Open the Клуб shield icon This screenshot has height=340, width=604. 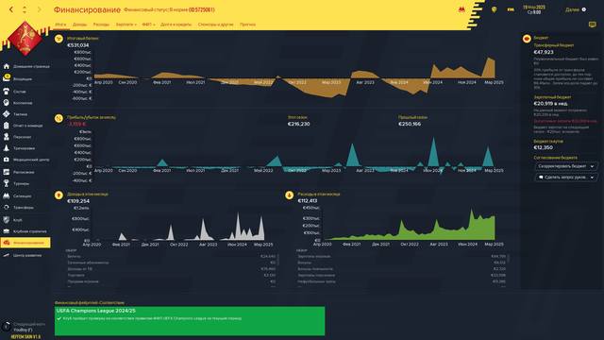coord(7,220)
